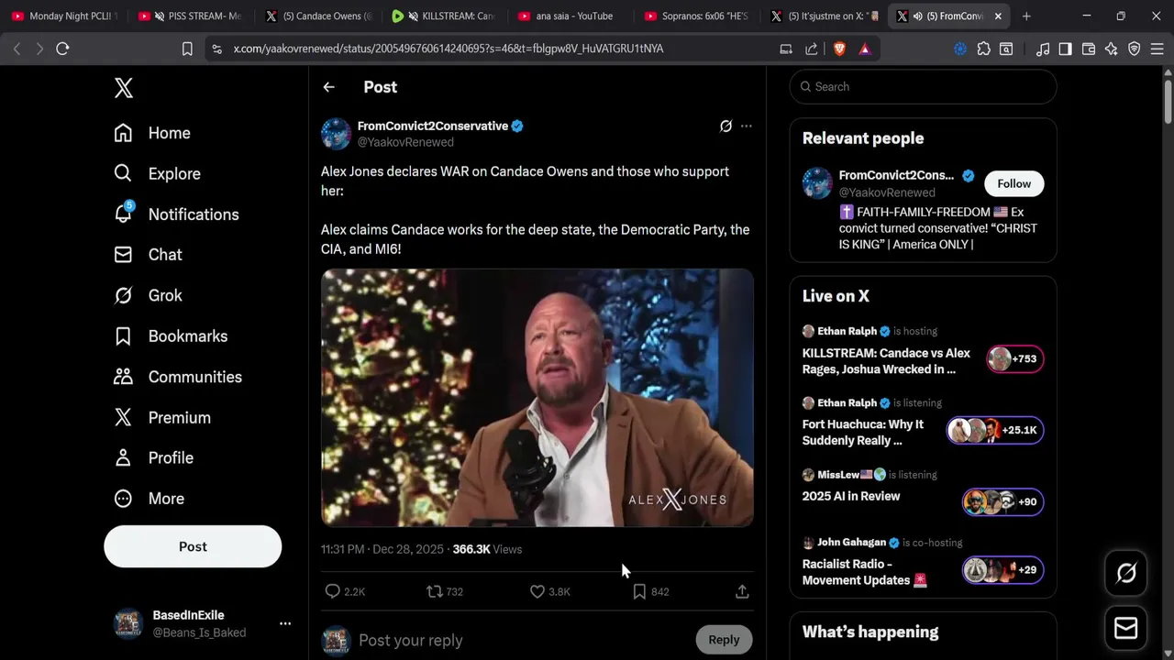Open the floating Grok button at bottom right
Image resolution: width=1174 pixels, height=660 pixels.
1126,574
